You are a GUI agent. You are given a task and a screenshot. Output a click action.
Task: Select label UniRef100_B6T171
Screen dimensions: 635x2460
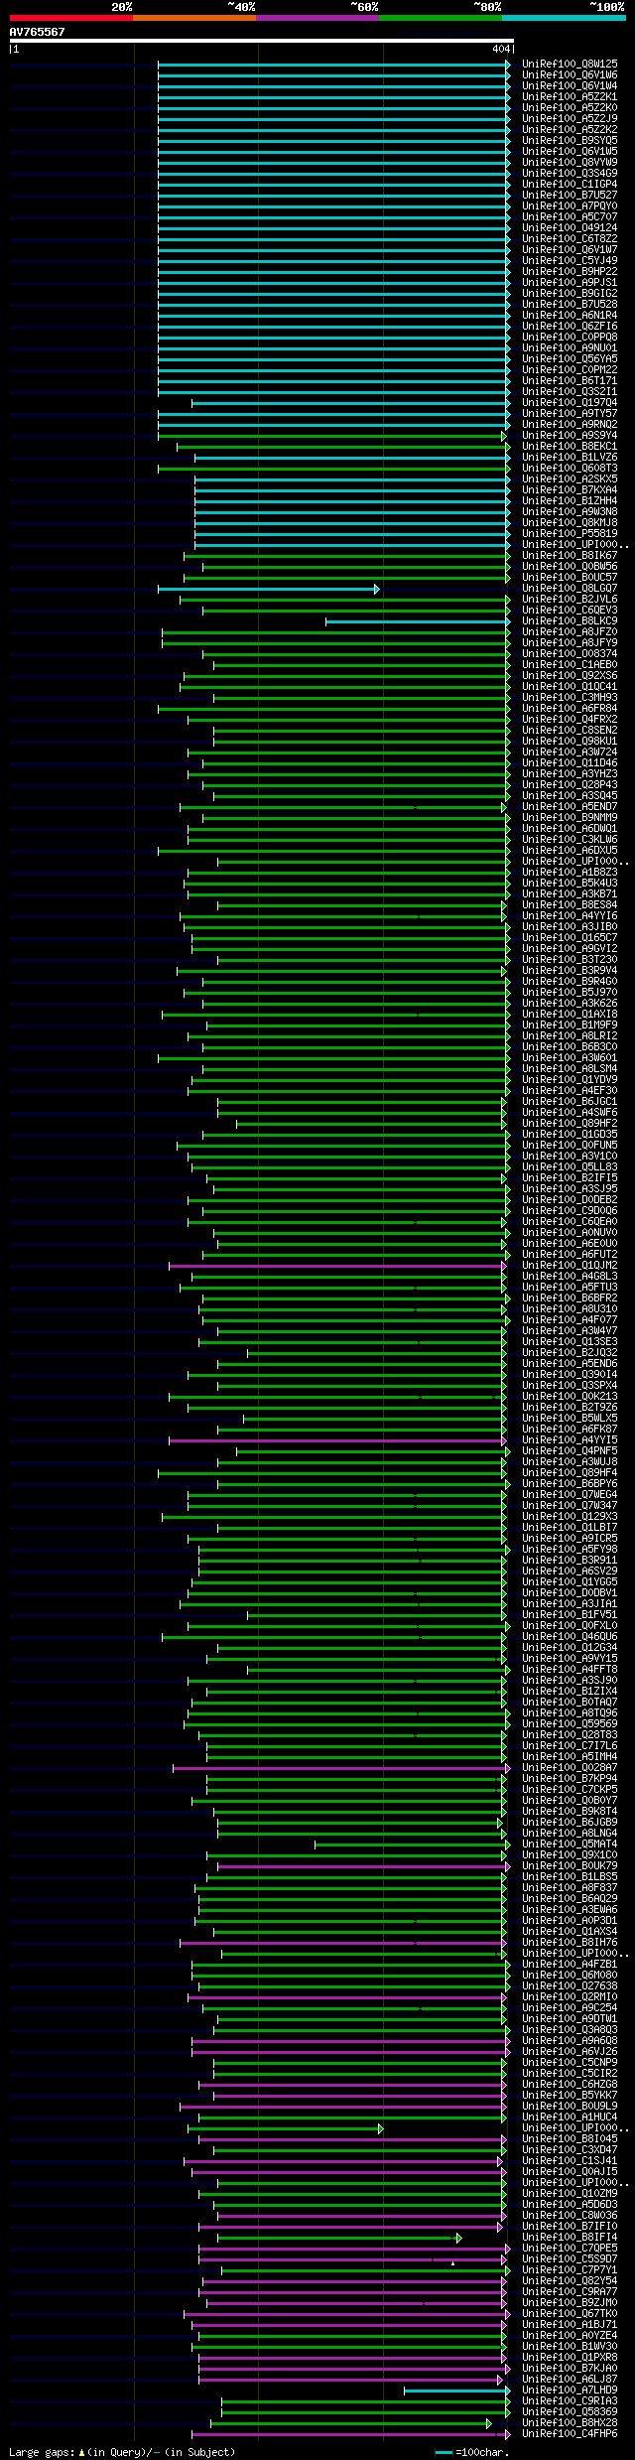(x=570, y=380)
